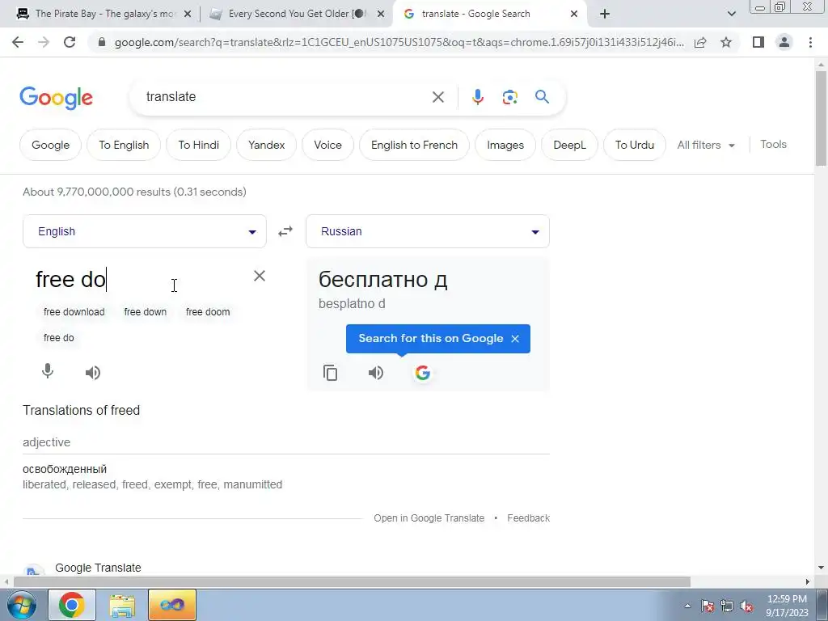Select the To Urdu filter chip
Viewport: 828px width, 621px height.
click(x=635, y=145)
